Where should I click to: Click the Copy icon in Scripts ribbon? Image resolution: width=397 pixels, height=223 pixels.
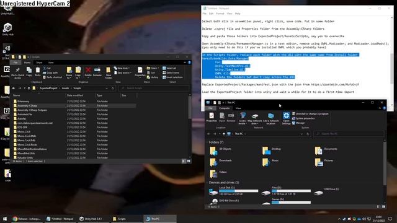29,72
